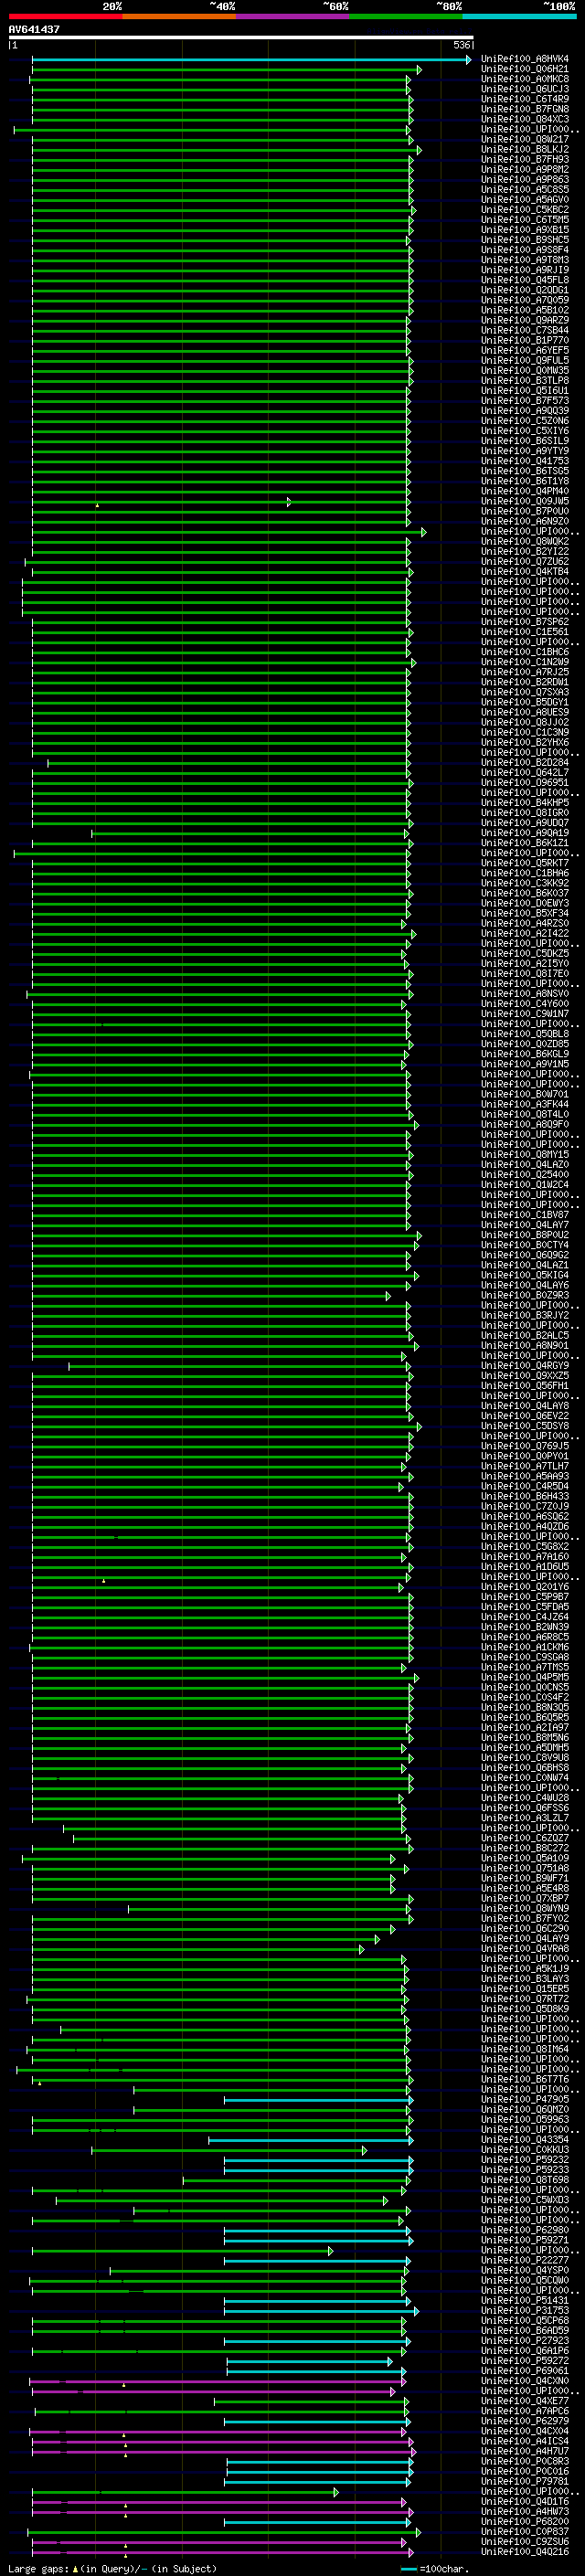Click the 536 query length number
Image resolution: width=585 pixels, height=2576 pixels.
(462, 45)
